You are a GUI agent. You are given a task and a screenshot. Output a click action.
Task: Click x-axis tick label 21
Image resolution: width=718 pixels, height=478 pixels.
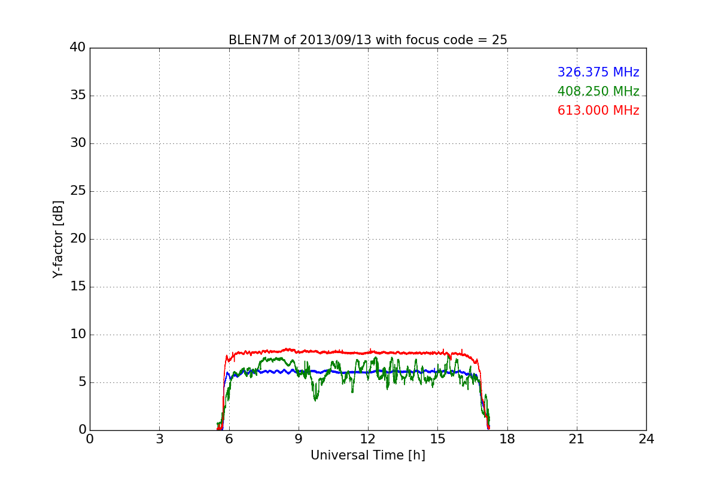(x=577, y=439)
